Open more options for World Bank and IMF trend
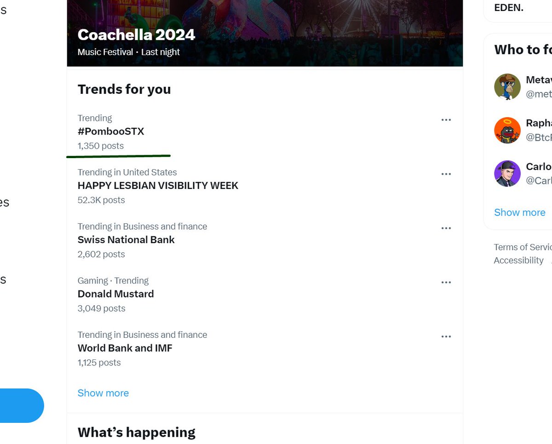Screen dimensions: 552x444 [446, 337]
